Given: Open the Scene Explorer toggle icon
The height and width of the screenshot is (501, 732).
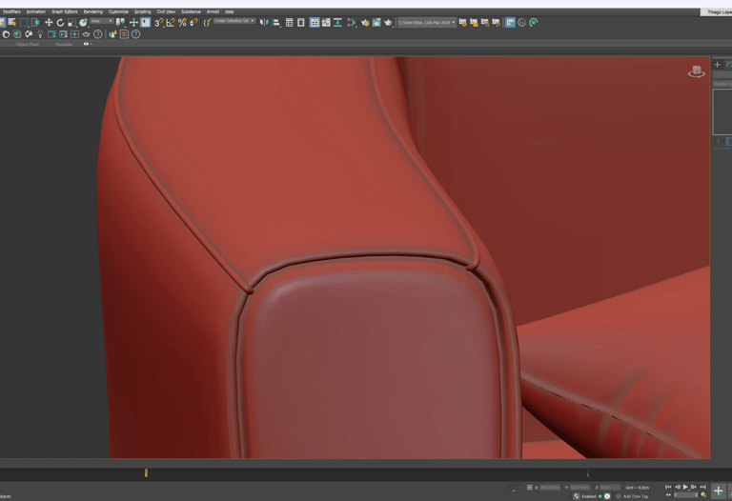Looking at the screenshot, I should coord(290,23).
